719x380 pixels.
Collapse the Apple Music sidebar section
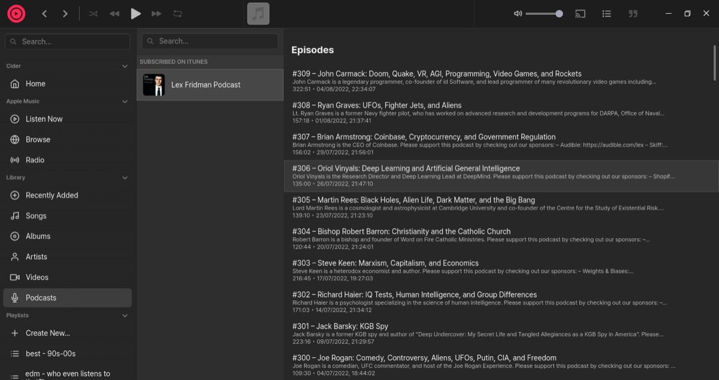(x=125, y=102)
